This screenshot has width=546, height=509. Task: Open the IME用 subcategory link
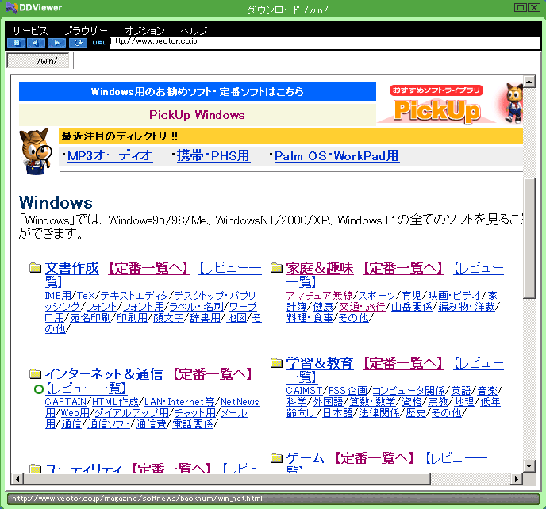pos(58,296)
